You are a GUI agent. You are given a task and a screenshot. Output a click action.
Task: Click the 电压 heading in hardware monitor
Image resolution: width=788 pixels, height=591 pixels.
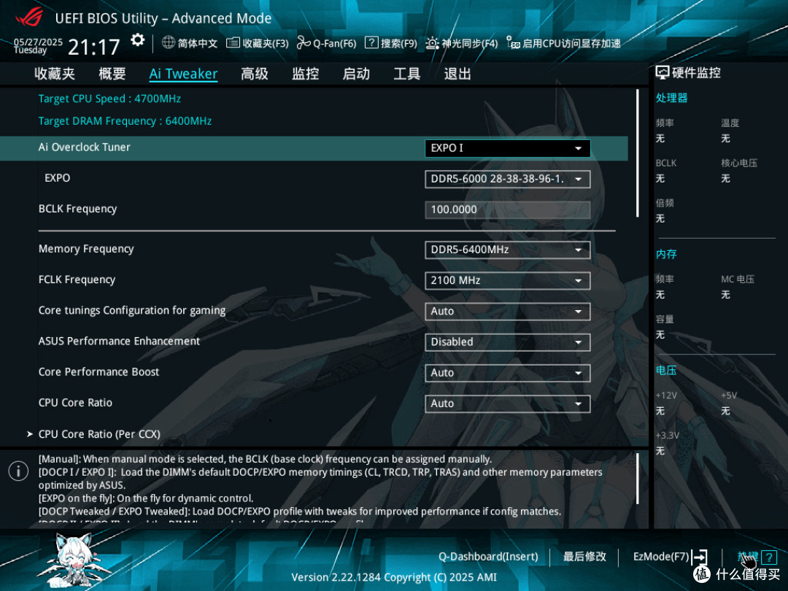(666, 371)
